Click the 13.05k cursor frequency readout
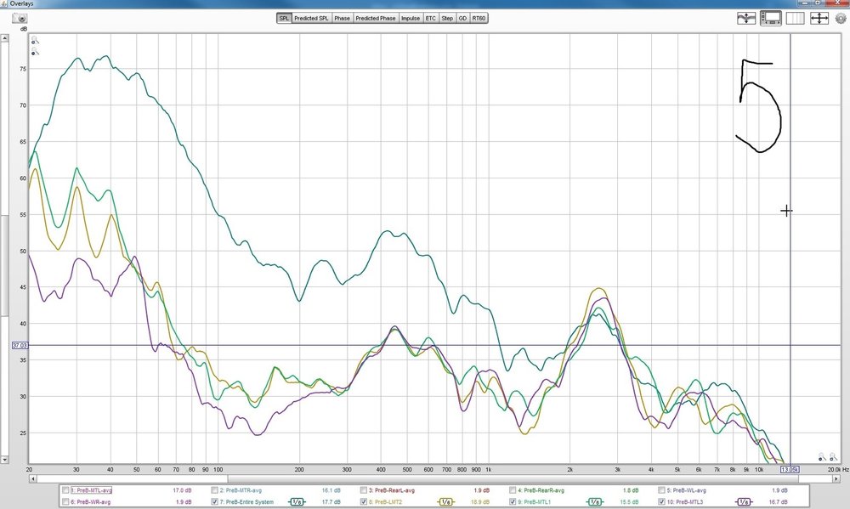This screenshot has height=509, width=850. point(790,469)
